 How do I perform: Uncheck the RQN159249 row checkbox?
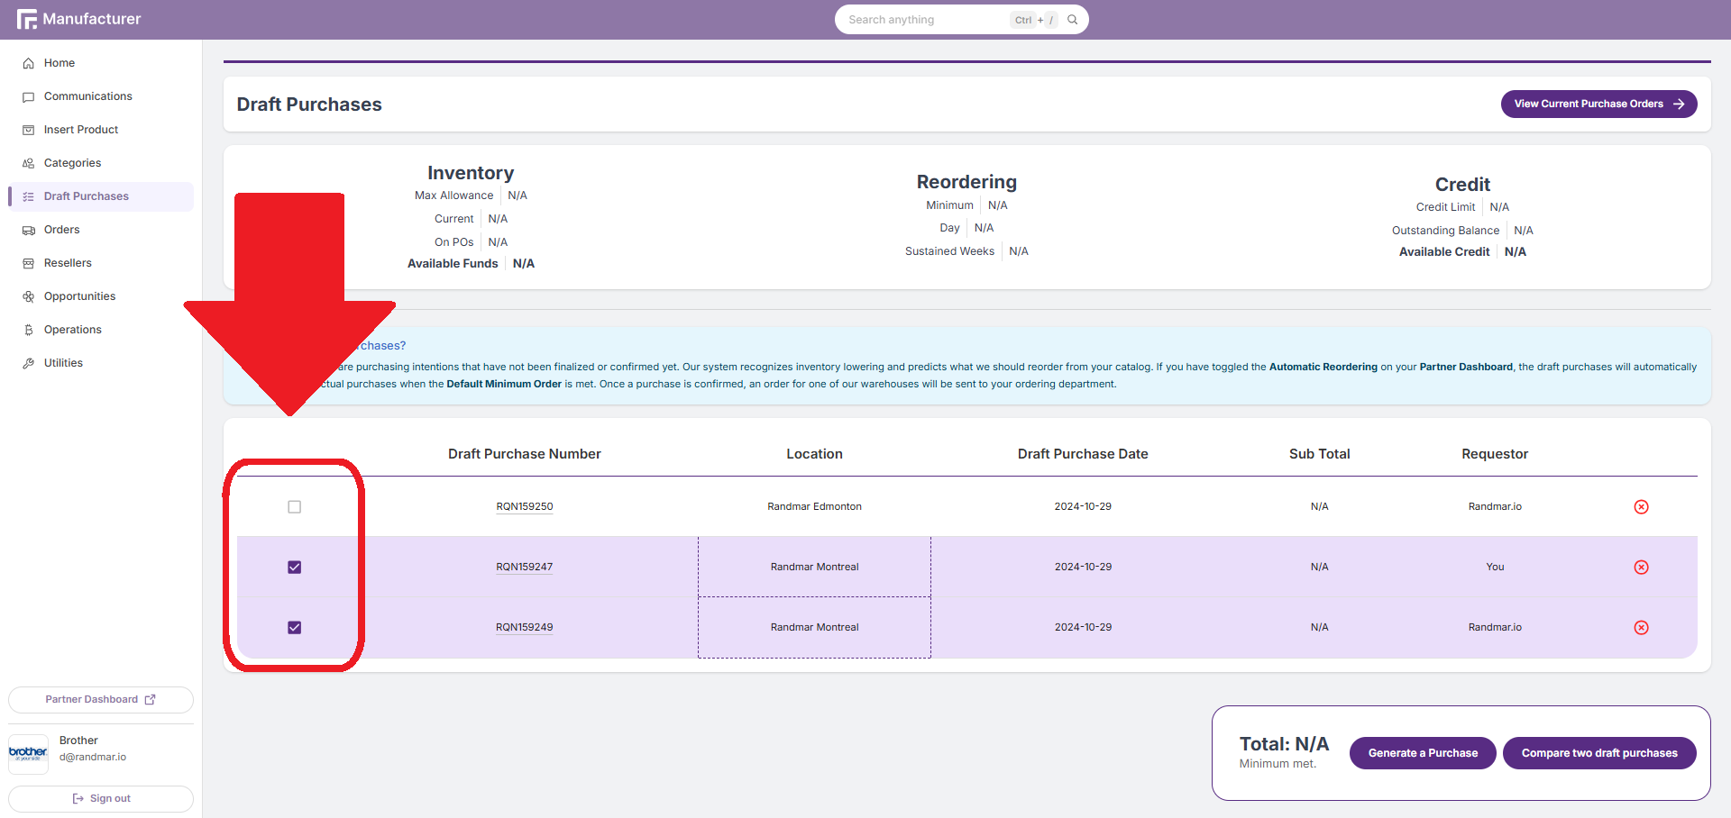tap(294, 628)
